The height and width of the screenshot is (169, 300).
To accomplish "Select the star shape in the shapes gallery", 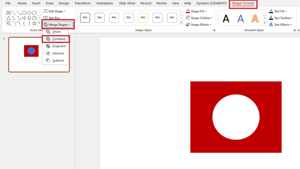I will click(x=34, y=23).
